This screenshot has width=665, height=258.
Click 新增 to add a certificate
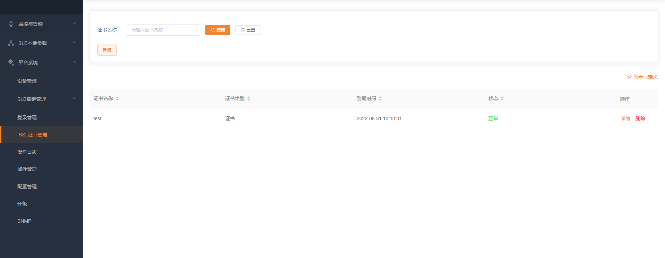tap(107, 50)
